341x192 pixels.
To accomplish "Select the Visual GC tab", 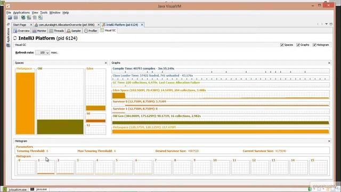I will pyautogui.click(x=108, y=30).
